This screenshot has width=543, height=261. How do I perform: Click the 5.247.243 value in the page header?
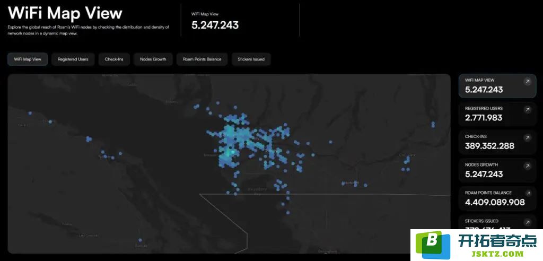point(215,25)
